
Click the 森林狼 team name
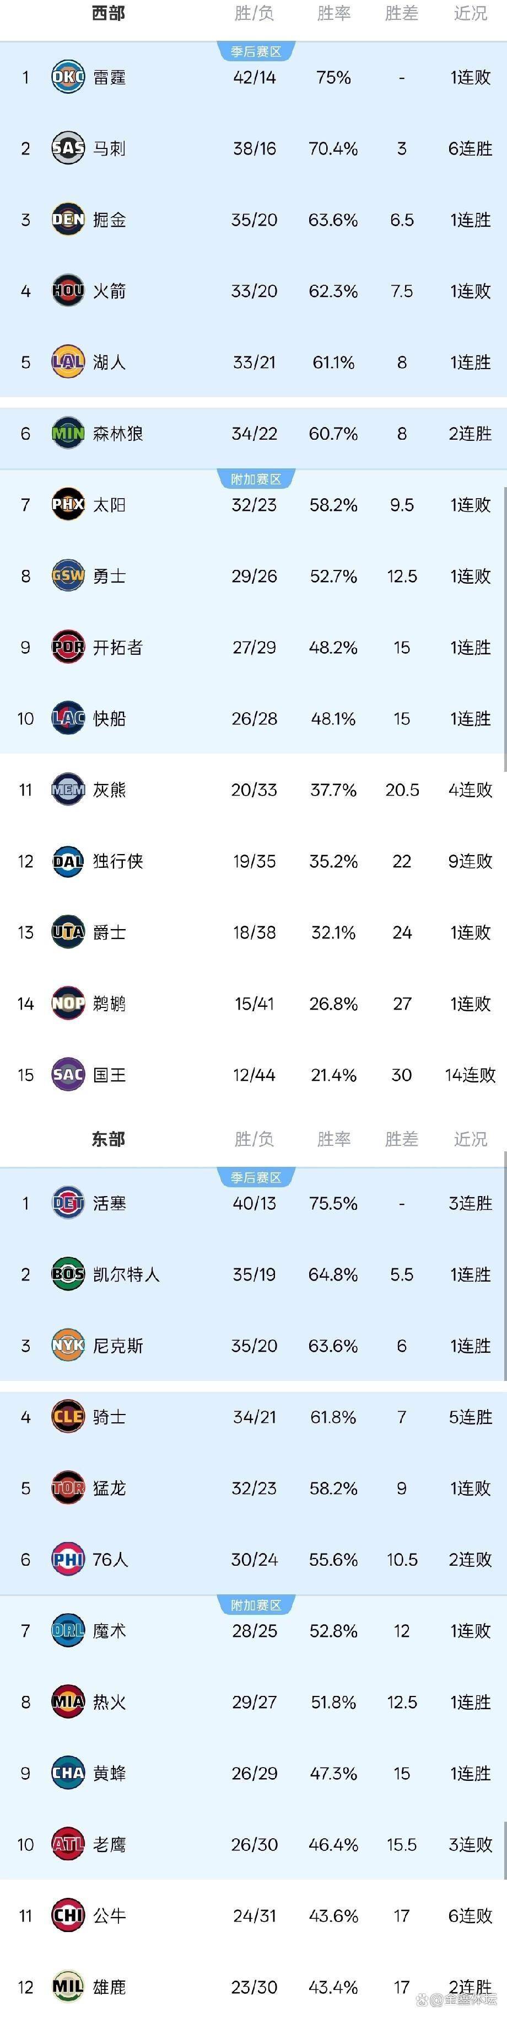point(118,434)
